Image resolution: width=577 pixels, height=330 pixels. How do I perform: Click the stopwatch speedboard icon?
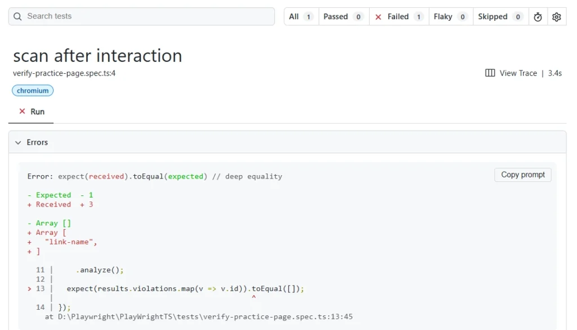538,17
